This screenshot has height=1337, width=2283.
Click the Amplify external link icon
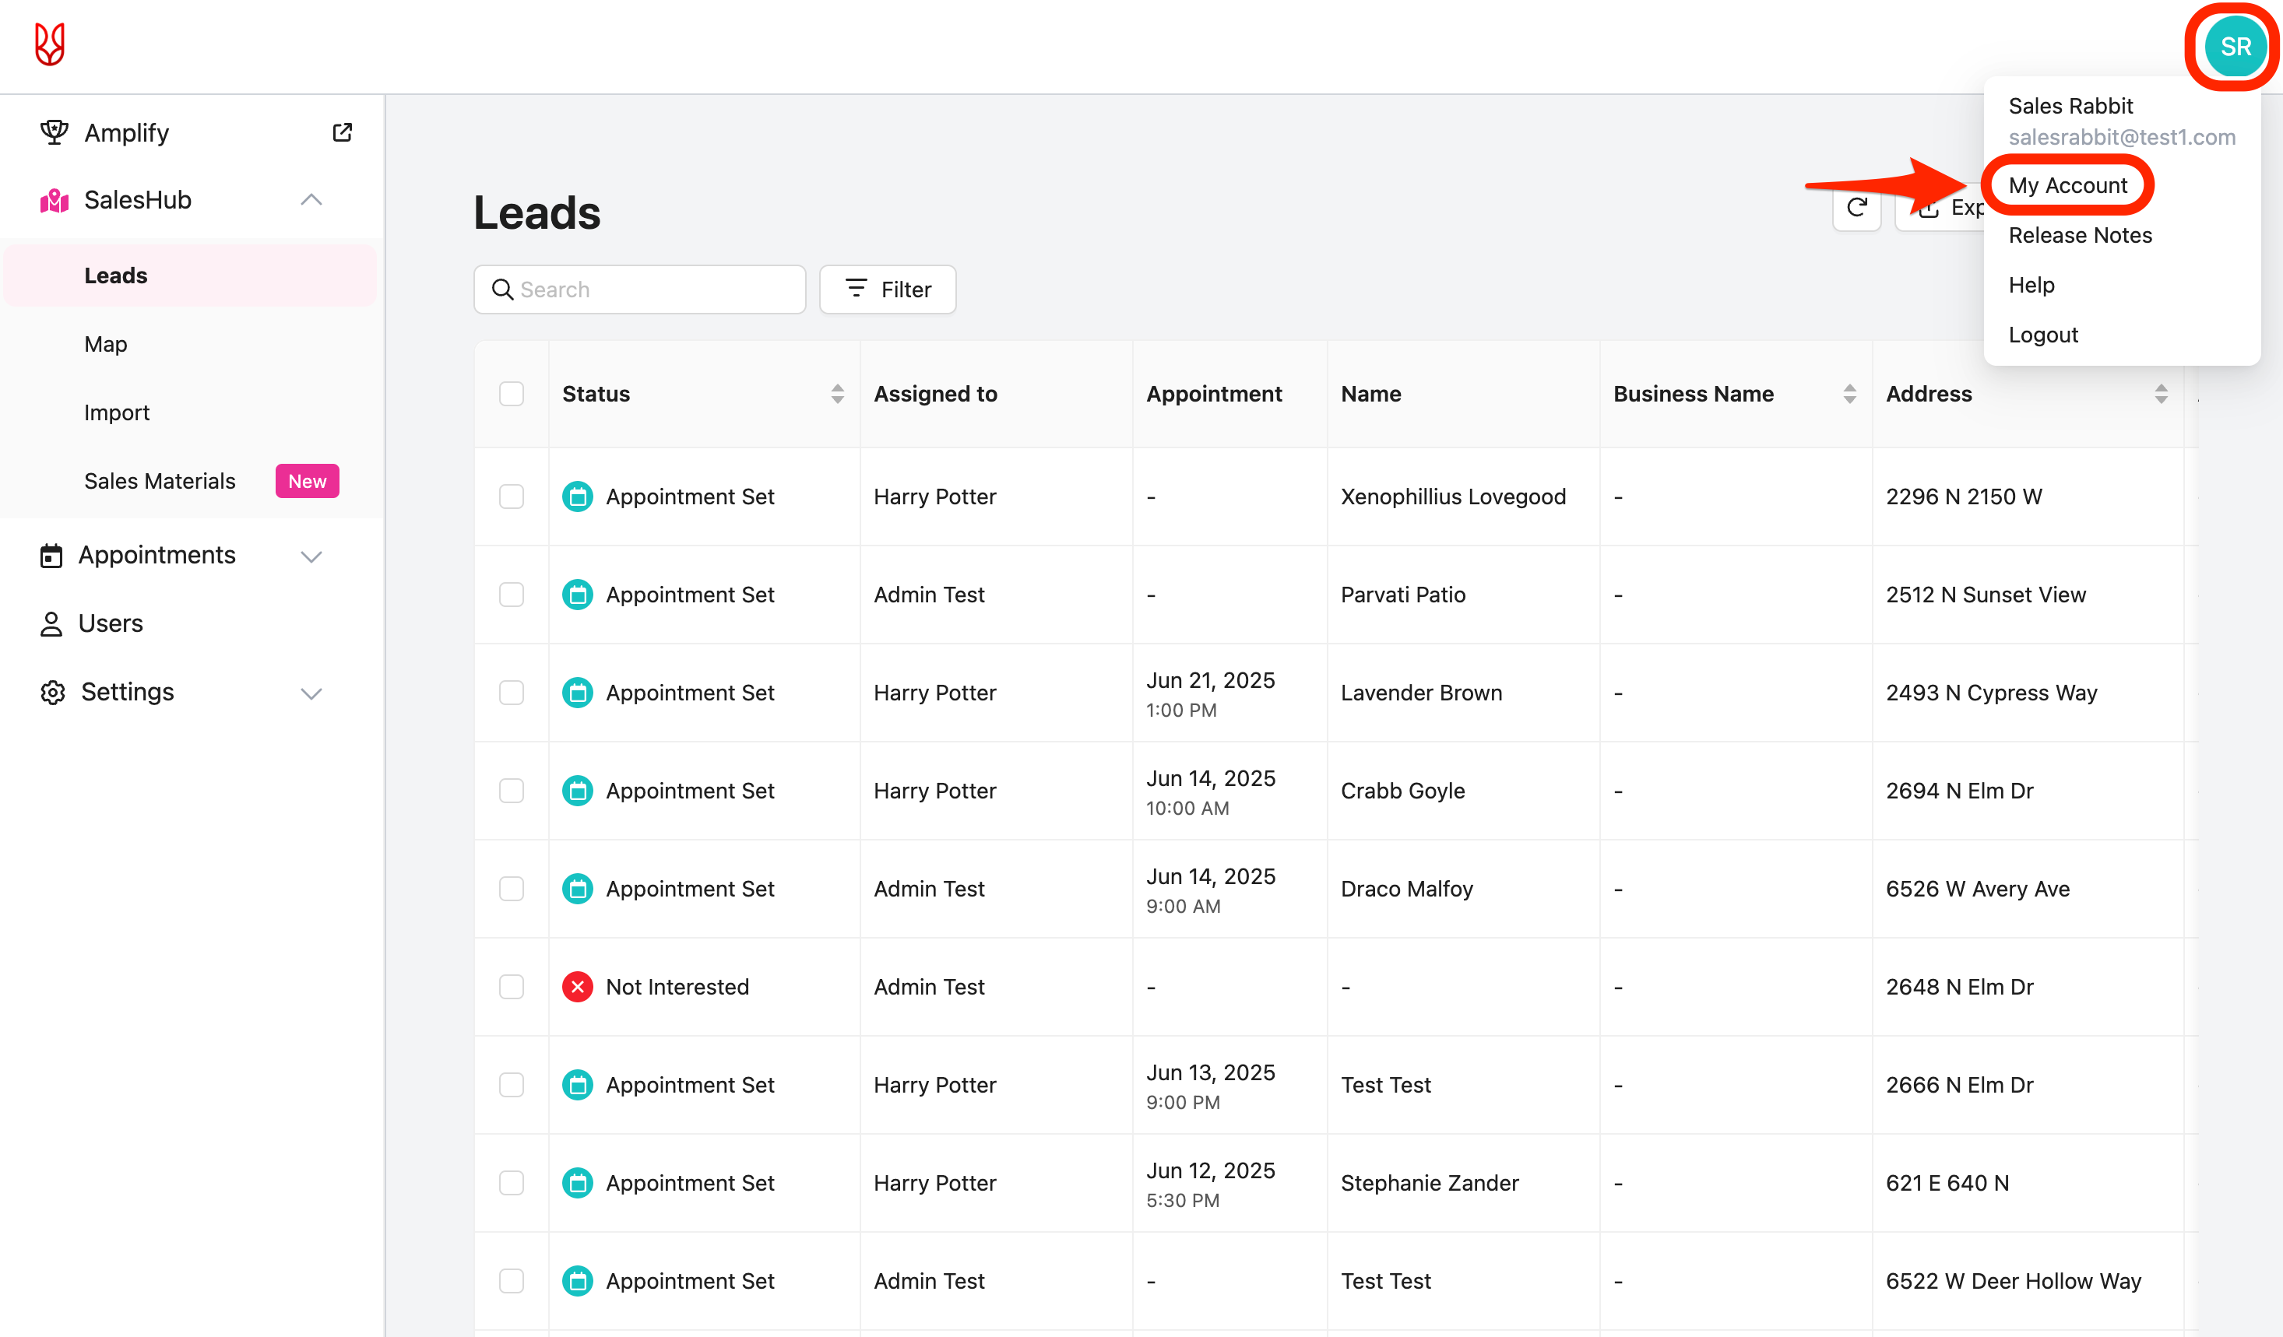coord(342,132)
